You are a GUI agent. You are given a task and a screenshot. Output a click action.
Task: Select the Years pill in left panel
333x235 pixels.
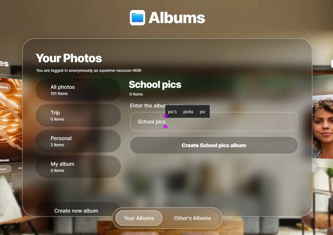pyautogui.click(x=5, y=169)
